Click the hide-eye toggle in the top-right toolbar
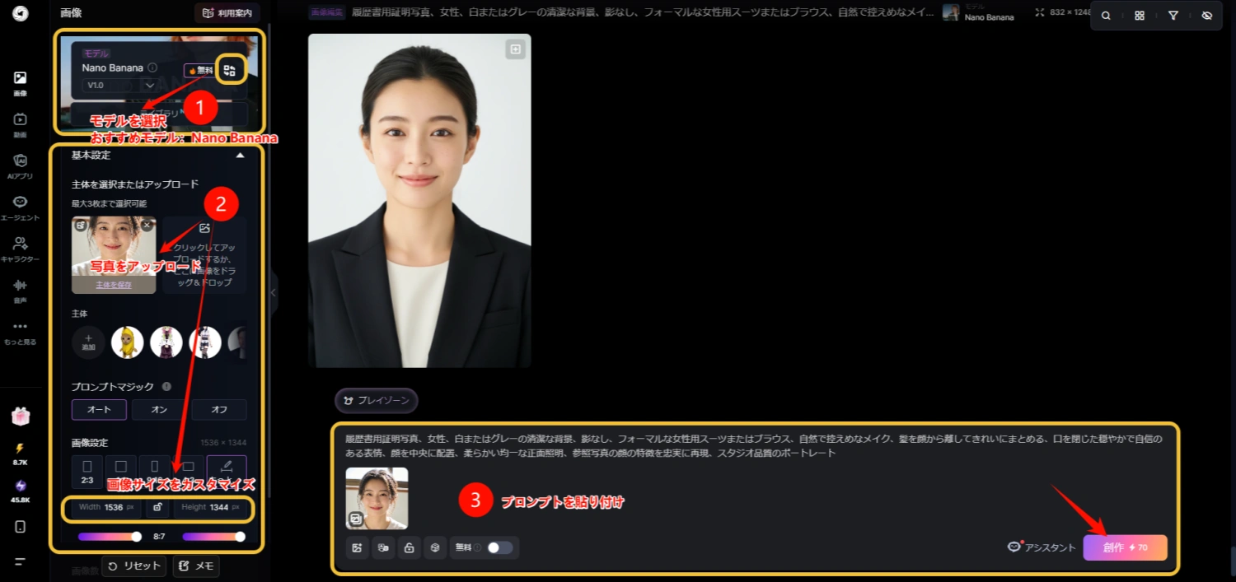Viewport: 1236px width, 582px height. [1207, 15]
